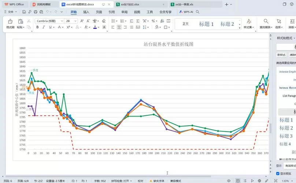Select center alignment icon
Screen dimensions: 296x183
[x=119, y=27]
